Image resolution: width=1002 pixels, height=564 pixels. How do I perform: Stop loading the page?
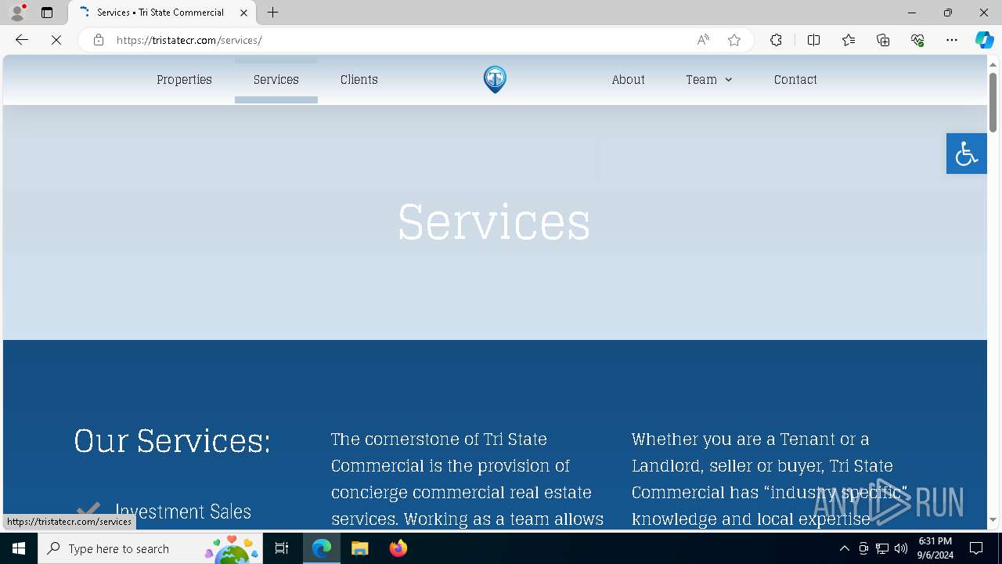click(56, 40)
